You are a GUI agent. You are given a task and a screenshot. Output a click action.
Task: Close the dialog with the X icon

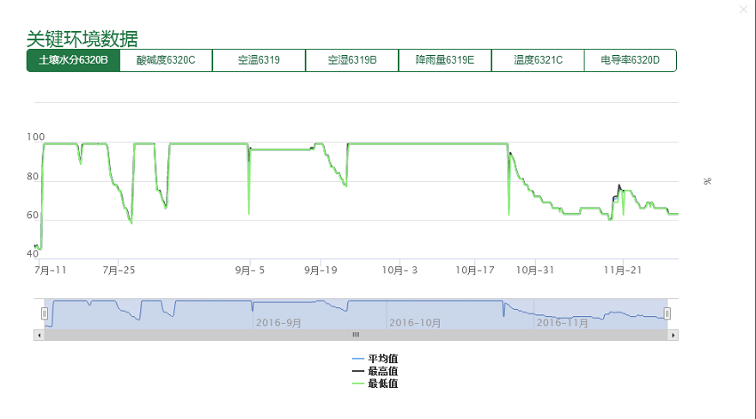click(x=743, y=9)
